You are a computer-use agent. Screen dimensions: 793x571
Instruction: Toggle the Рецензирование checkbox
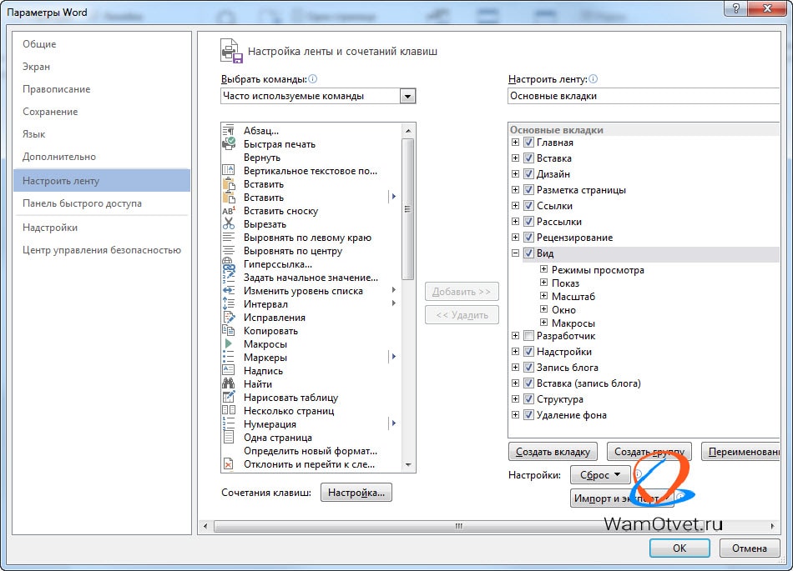528,238
